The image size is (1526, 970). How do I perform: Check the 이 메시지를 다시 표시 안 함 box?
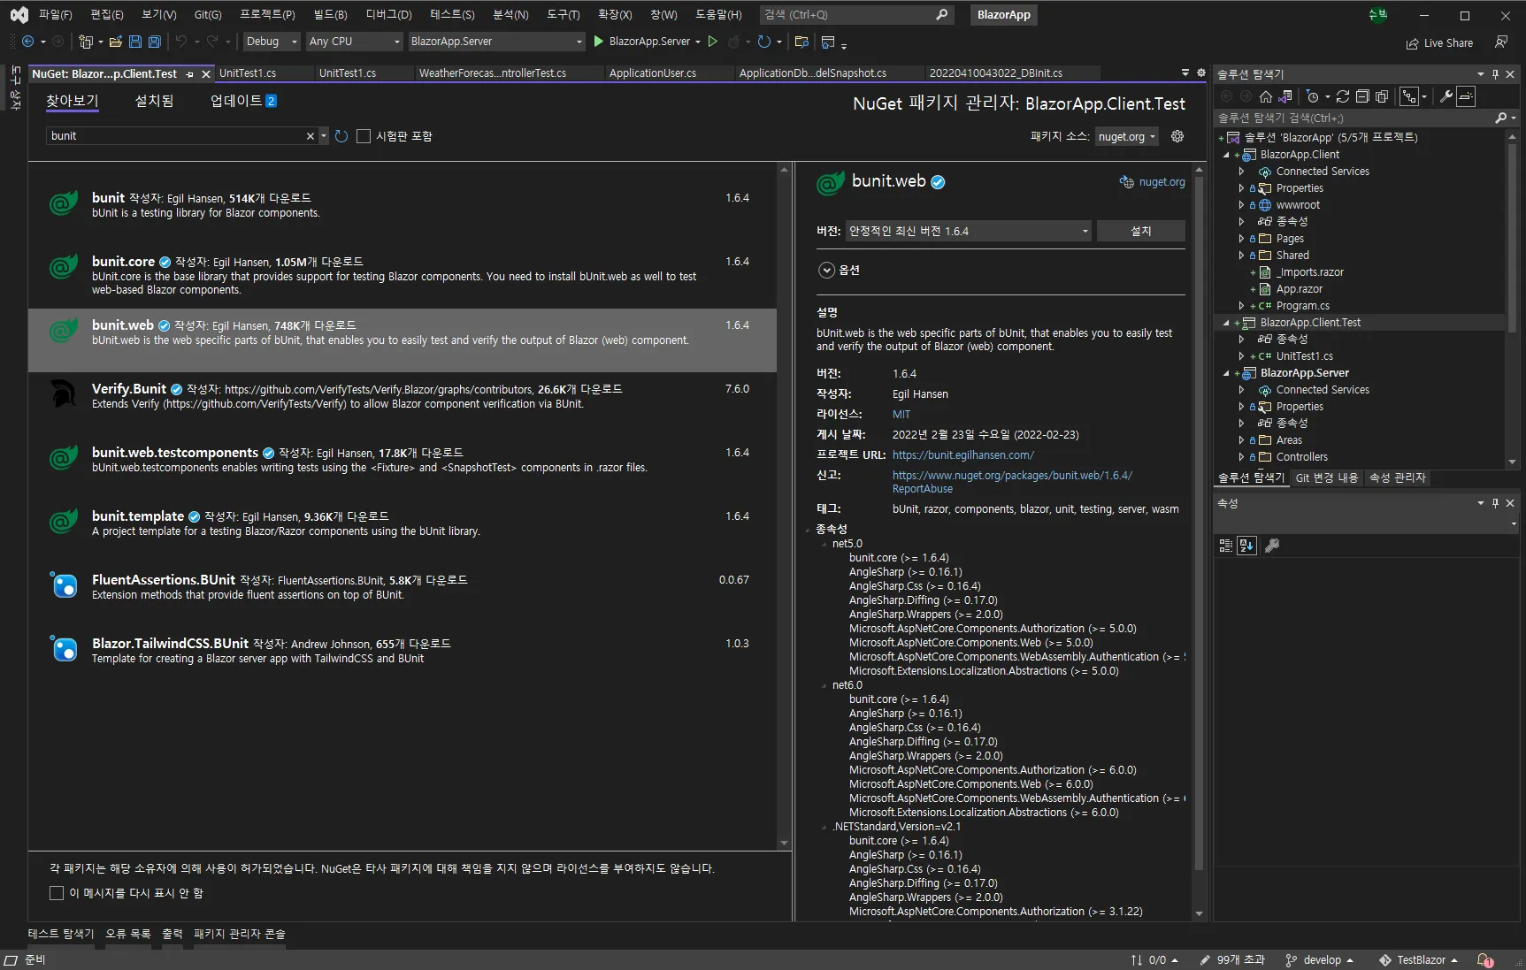57,893
